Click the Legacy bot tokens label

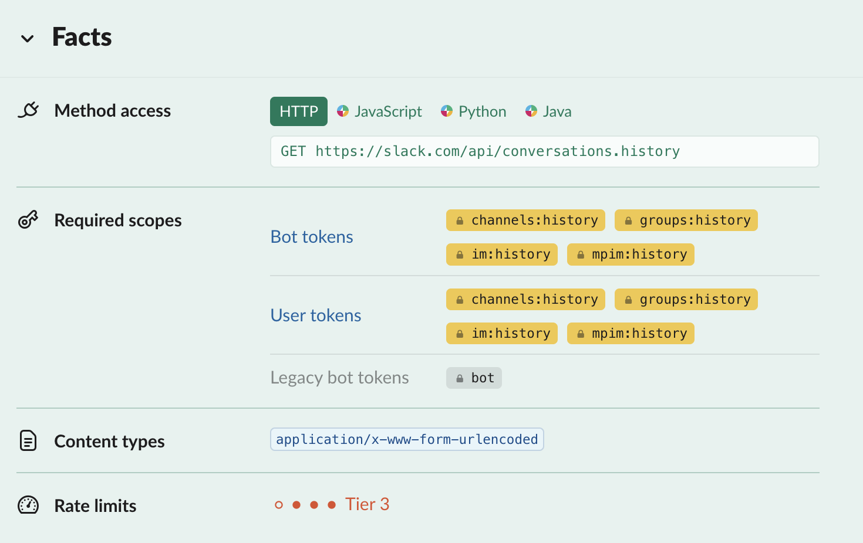(x=339, y=378)
